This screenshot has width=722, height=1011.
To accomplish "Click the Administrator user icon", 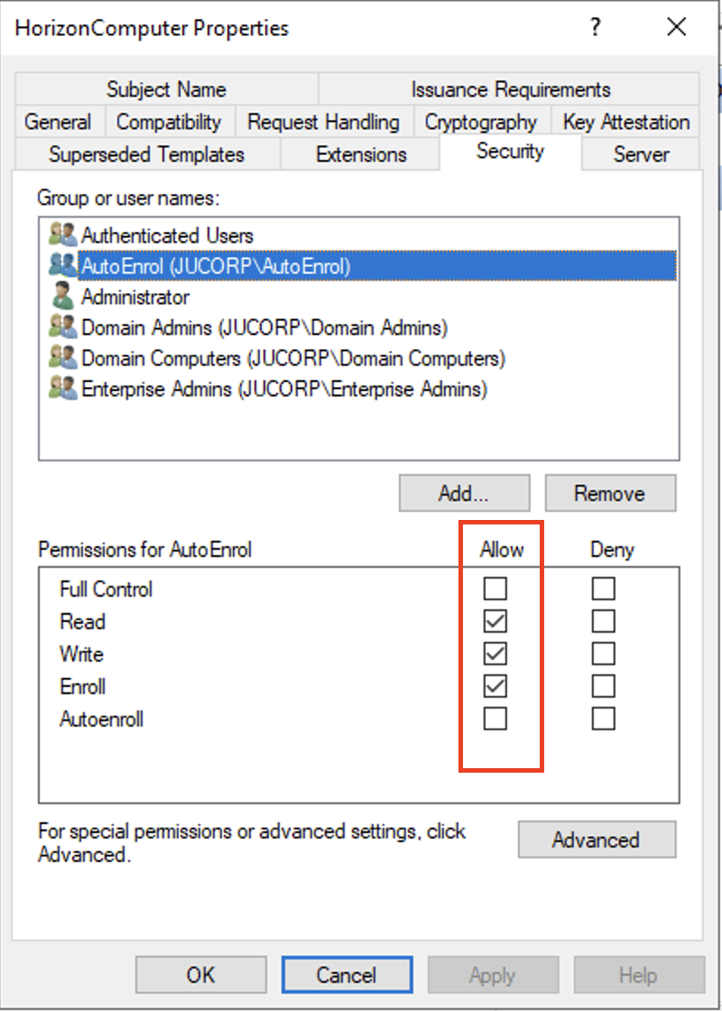I will pyautogui.click(x=63, y=296).
